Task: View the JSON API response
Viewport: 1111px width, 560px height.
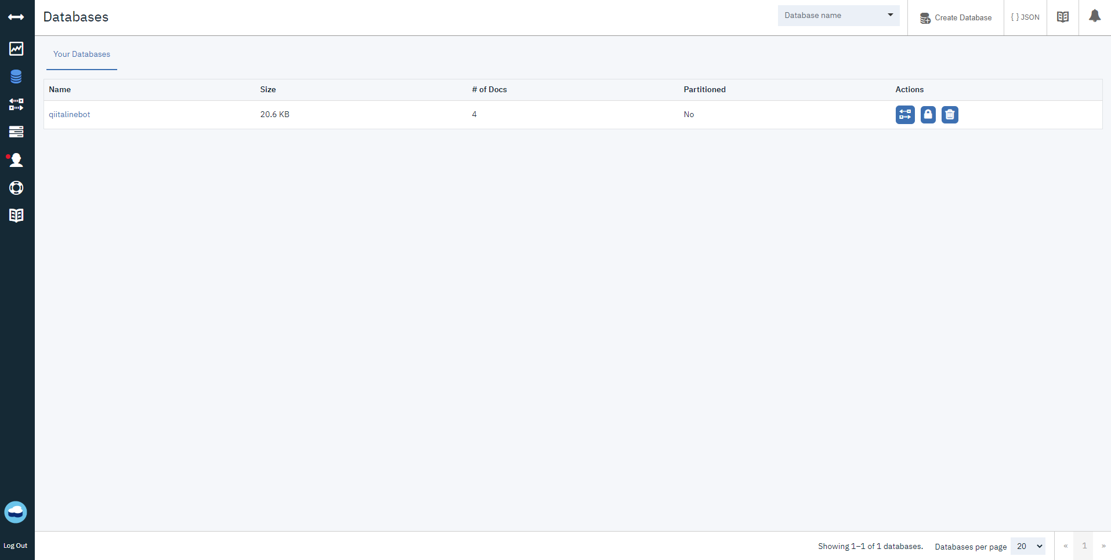Action: click(1025, 17)
